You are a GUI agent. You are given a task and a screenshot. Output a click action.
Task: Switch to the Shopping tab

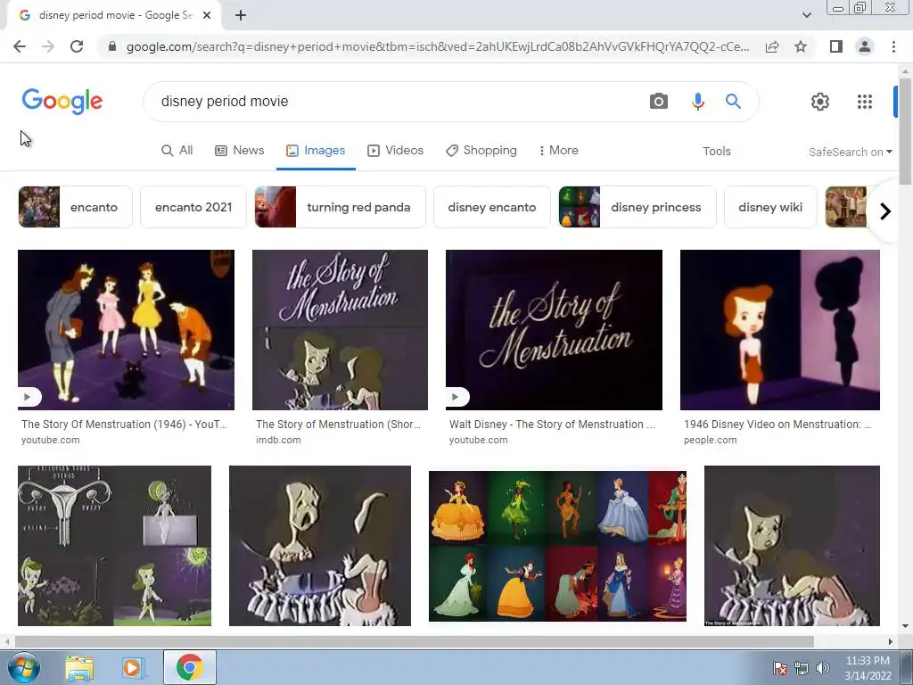tap(481, 150)
